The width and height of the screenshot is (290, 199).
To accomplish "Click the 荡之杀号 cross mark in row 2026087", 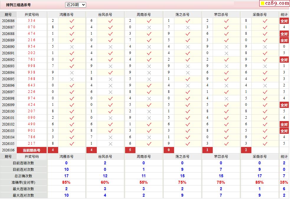I will 188,27.
